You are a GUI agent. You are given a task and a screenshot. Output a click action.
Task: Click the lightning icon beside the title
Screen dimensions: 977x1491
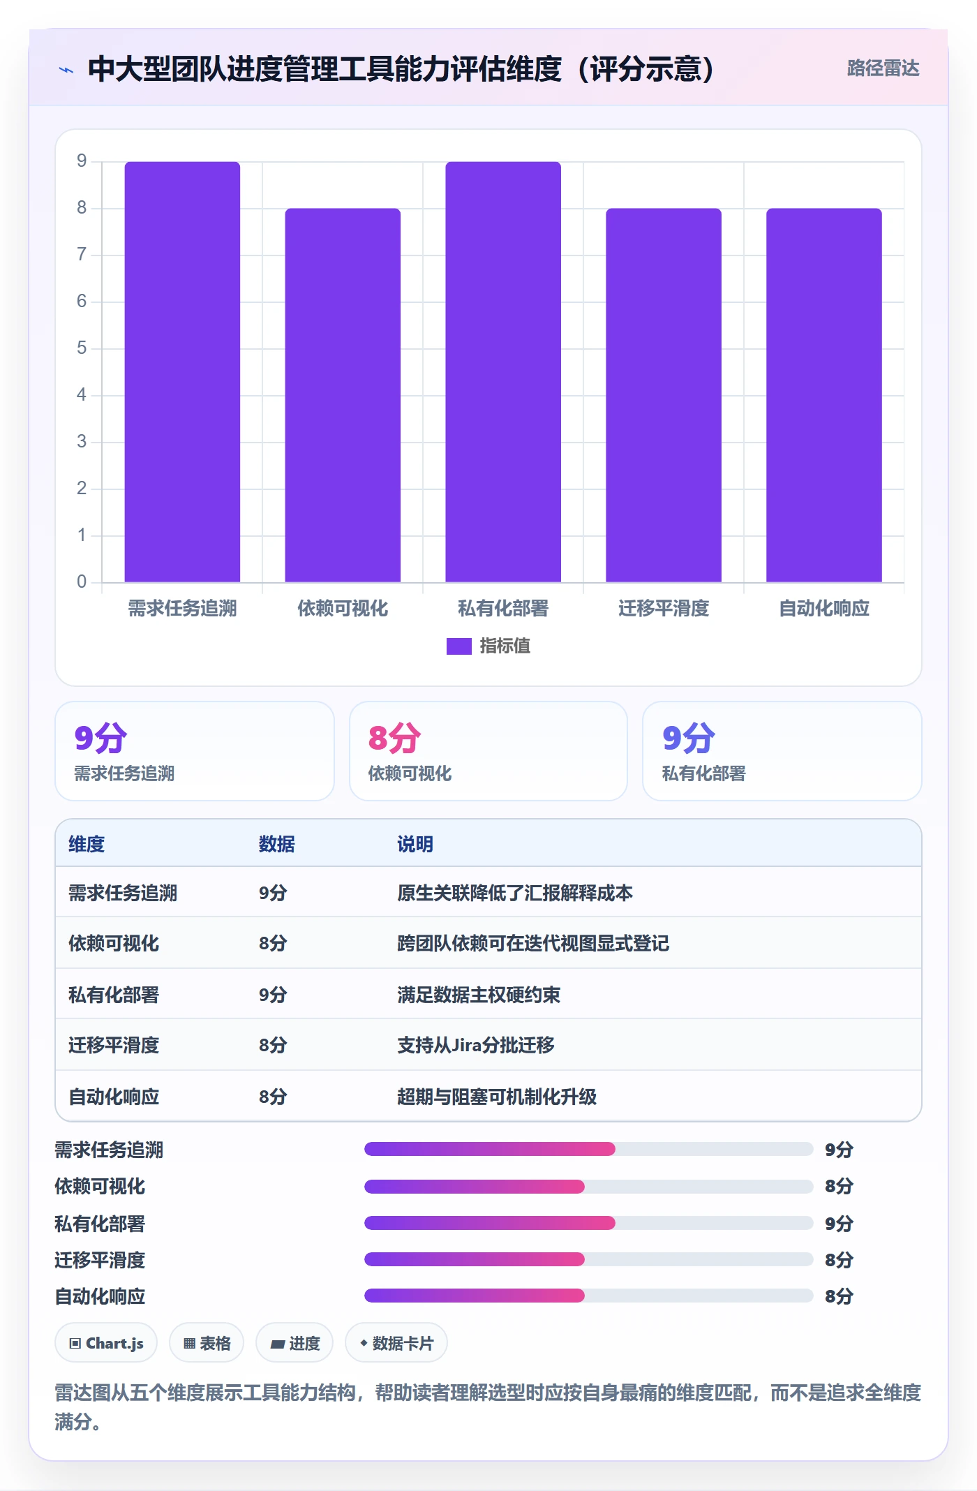(66, 69)
